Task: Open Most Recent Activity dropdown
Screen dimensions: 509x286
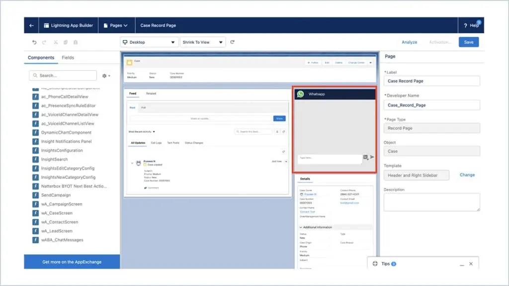Action: [142, 132]
